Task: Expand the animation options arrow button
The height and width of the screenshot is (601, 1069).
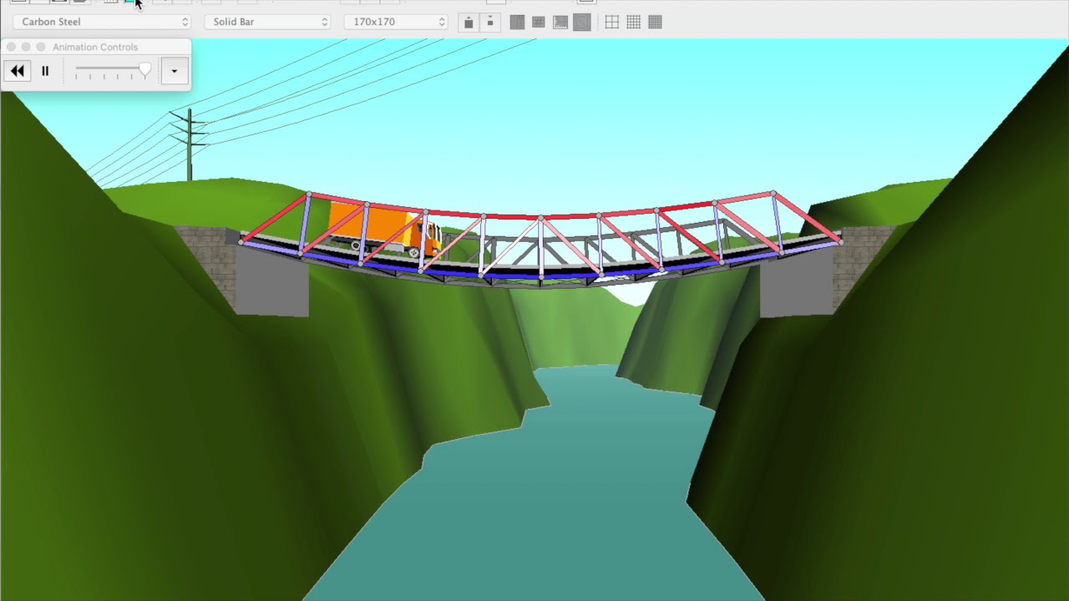Action: [x=174, y=71]
